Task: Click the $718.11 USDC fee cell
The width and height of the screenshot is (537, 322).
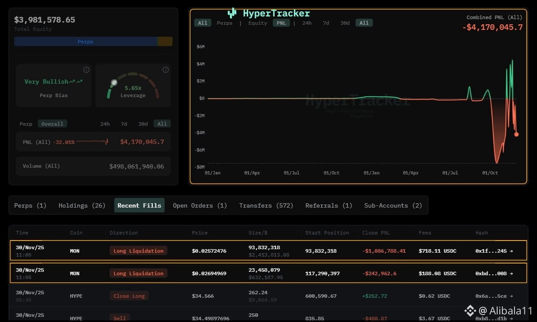Action: tap(437, 251)
